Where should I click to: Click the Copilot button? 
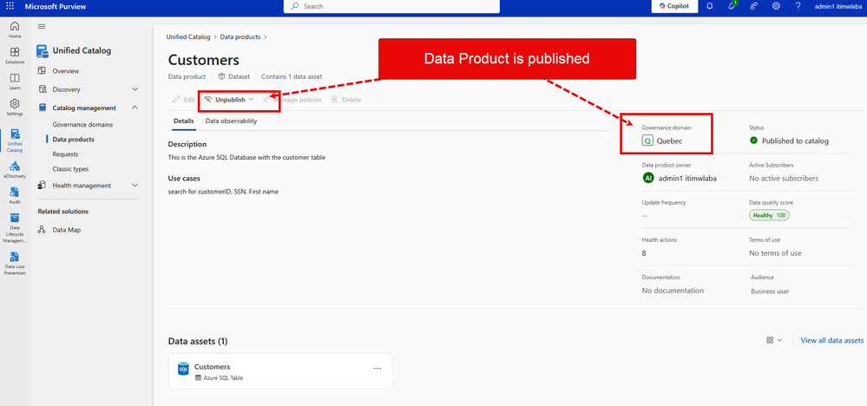click(x=674, y=6)
